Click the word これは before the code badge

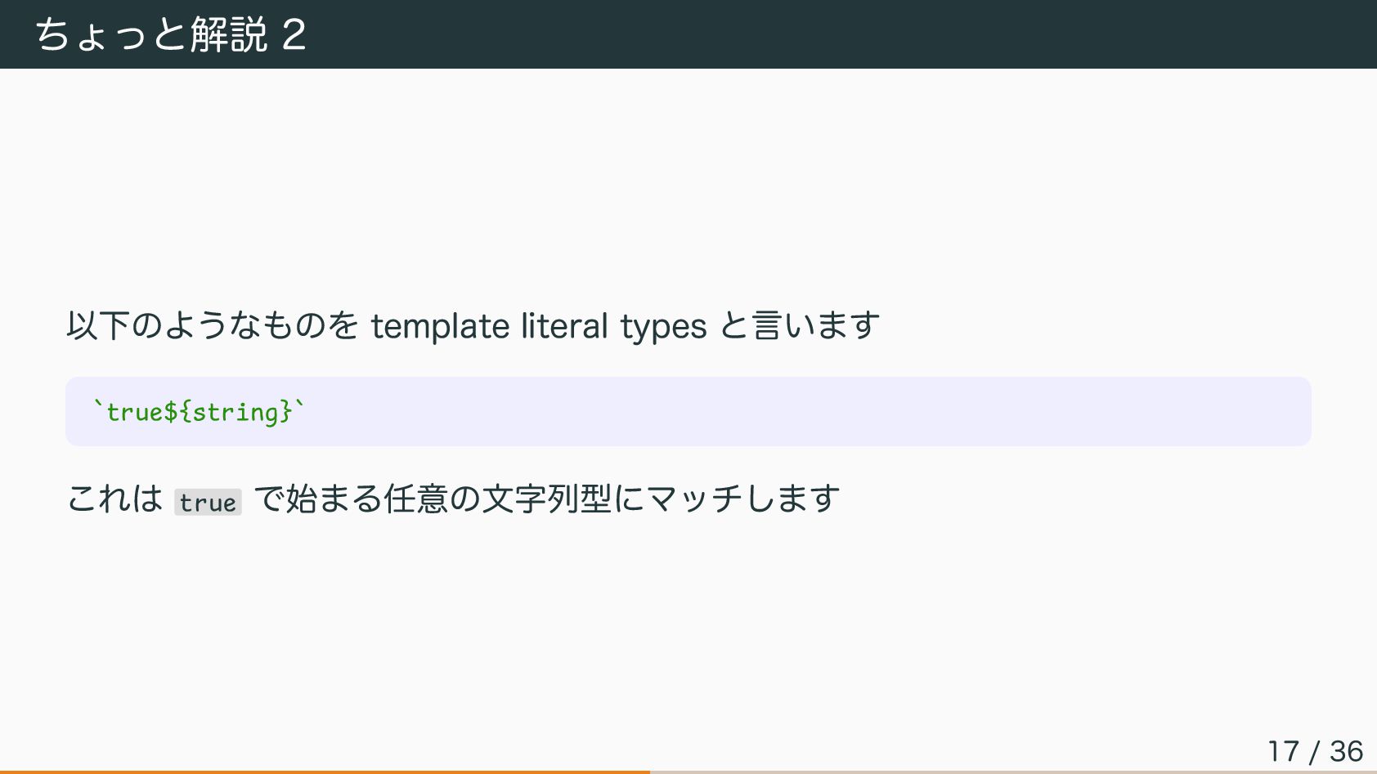click(x=115, y=499)
